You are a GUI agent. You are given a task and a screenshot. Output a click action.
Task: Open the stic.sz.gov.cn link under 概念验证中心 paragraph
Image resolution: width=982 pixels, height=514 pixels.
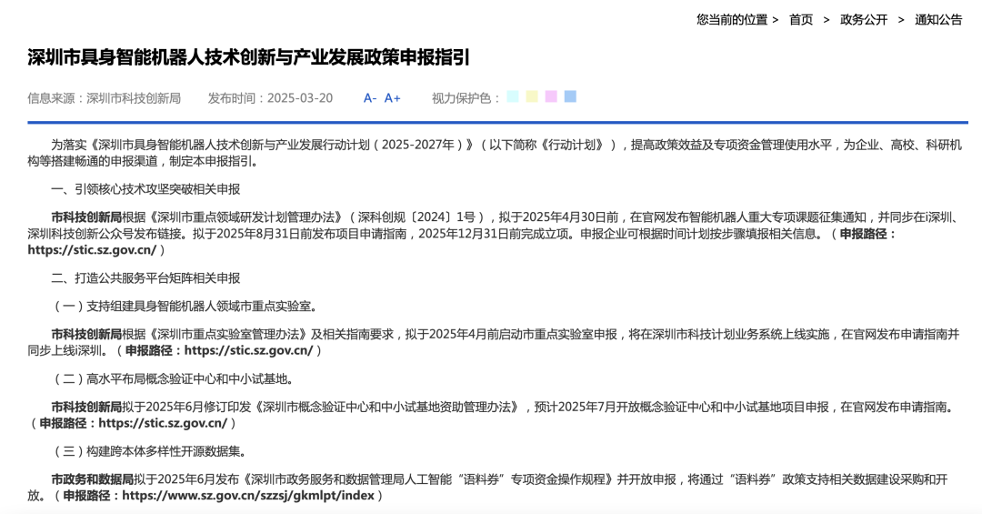163,424
